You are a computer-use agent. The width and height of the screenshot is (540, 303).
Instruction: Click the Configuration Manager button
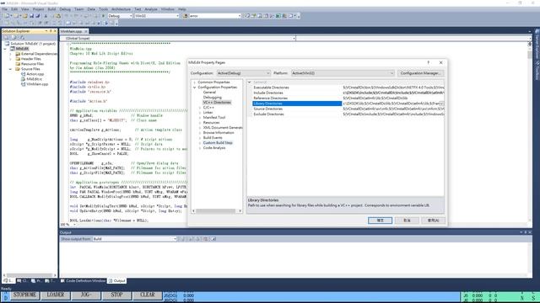(420, 73)
